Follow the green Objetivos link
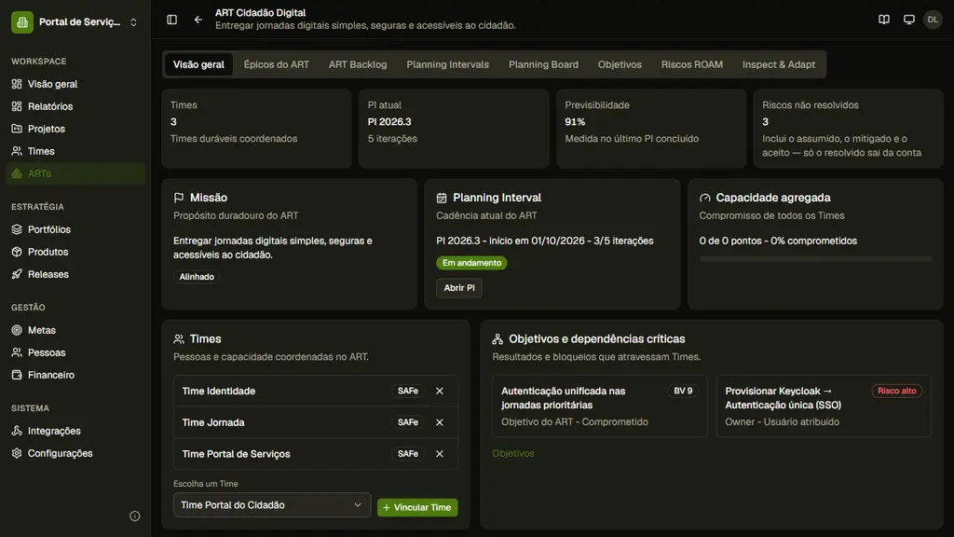 coord(513,454)
